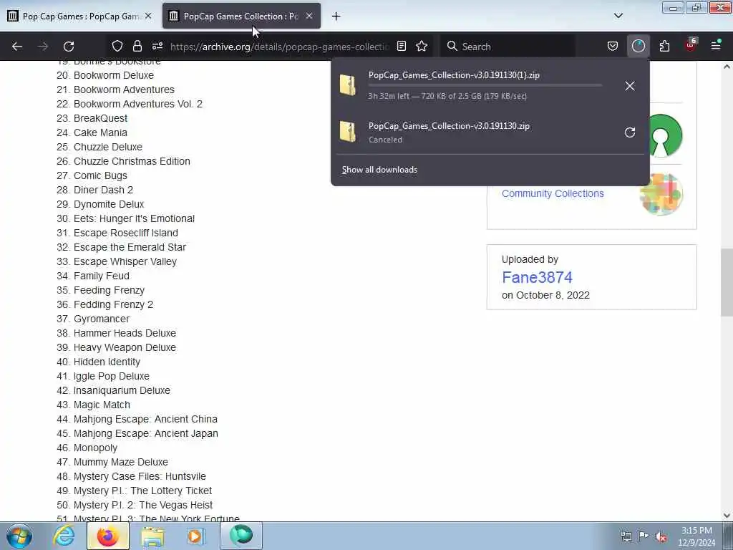This screenshot has width=733, height=550.
Task: Open Action Center flag icon
Action: 644,536
